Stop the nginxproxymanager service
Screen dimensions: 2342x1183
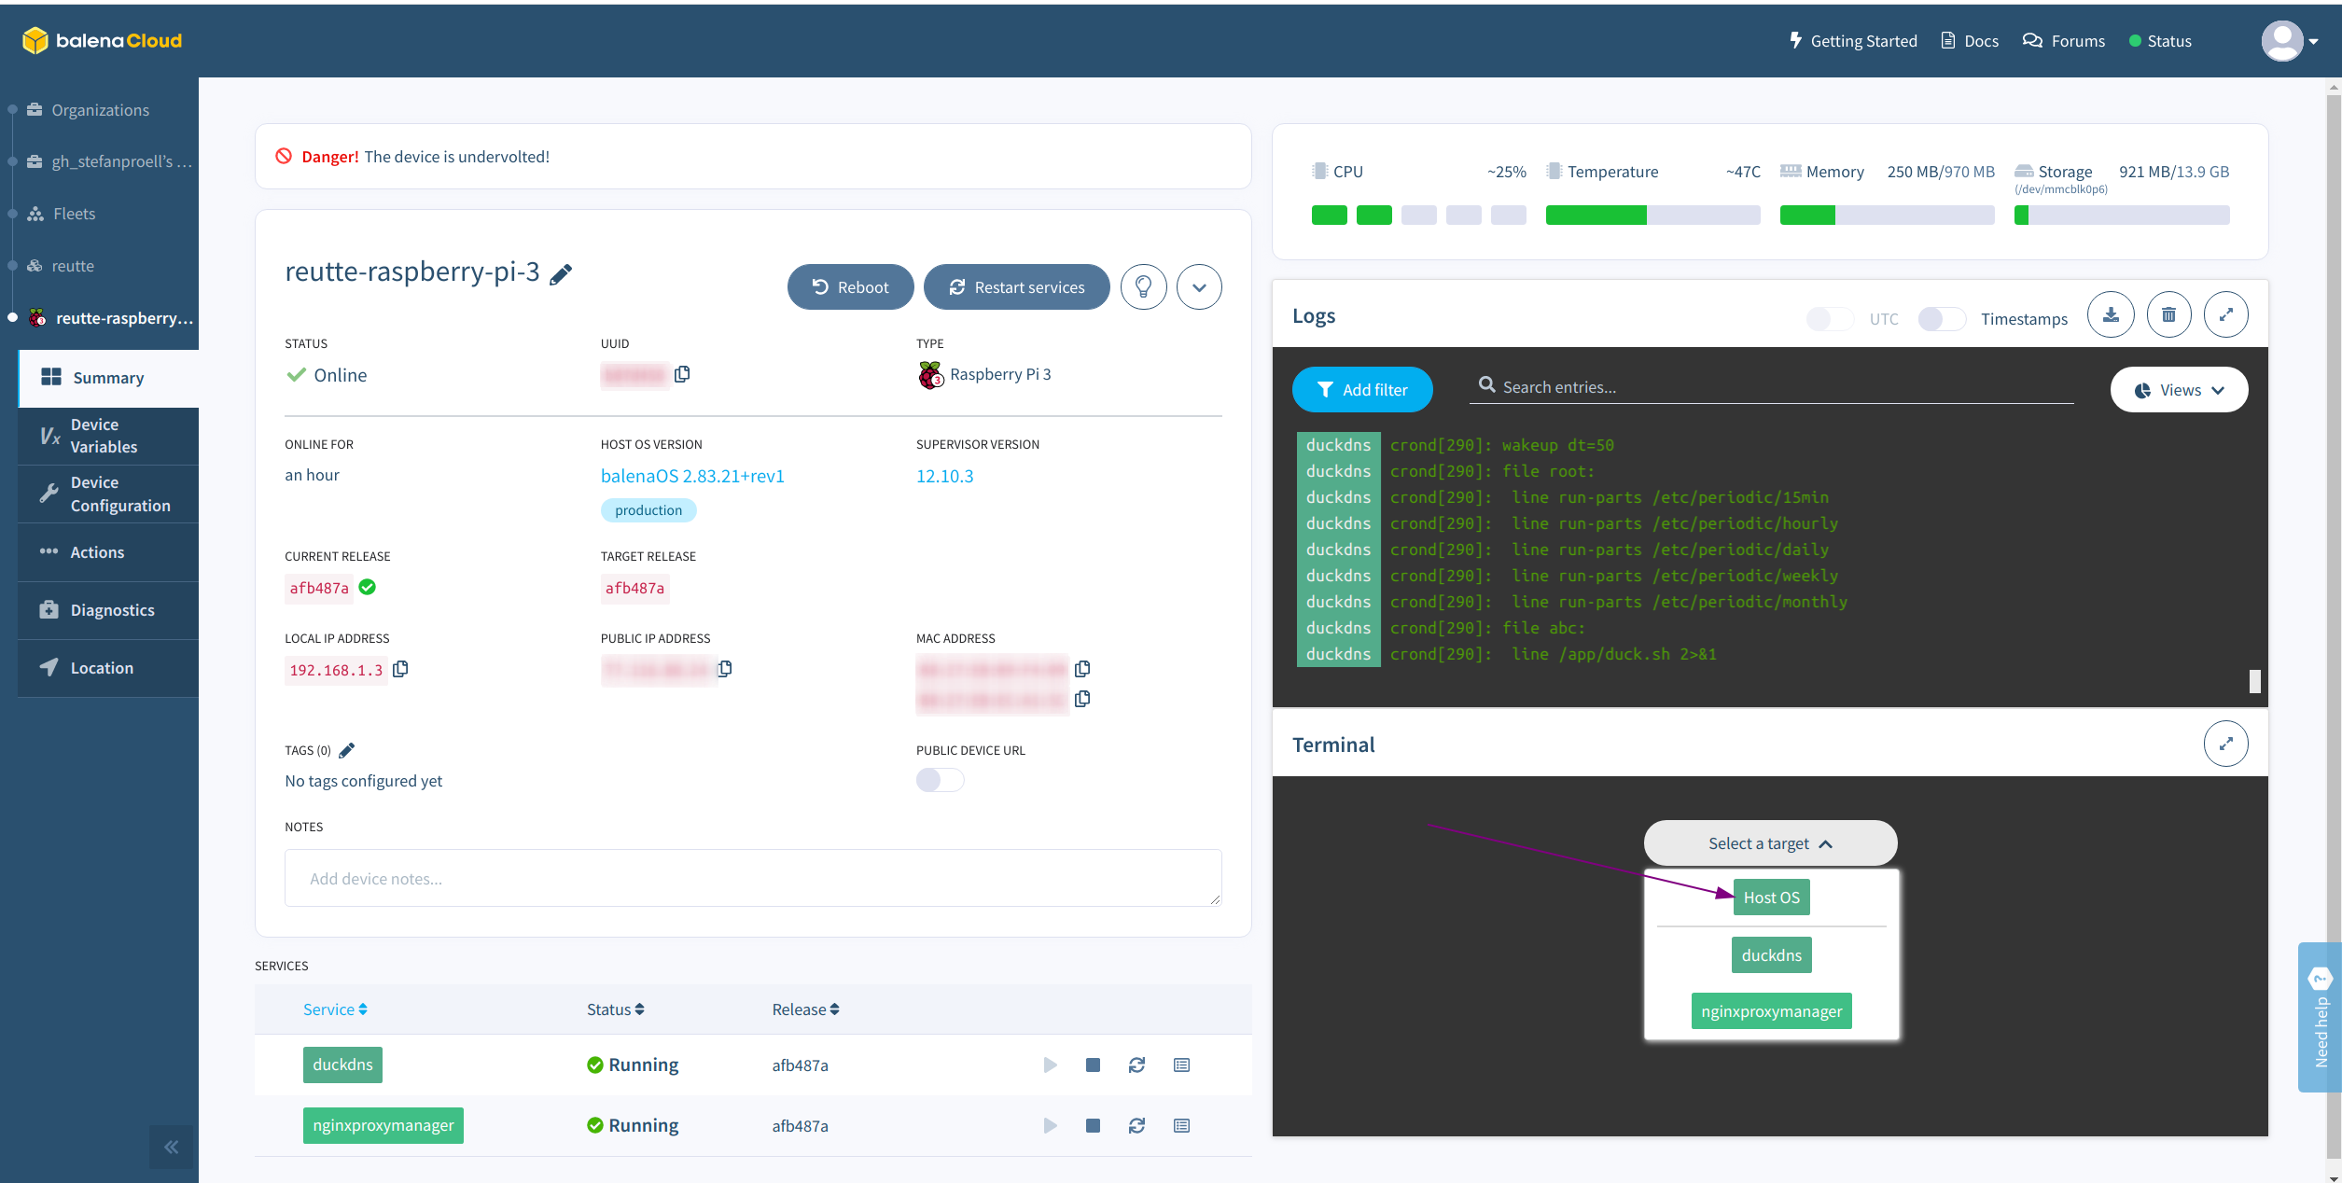tap(1093, 1125)
